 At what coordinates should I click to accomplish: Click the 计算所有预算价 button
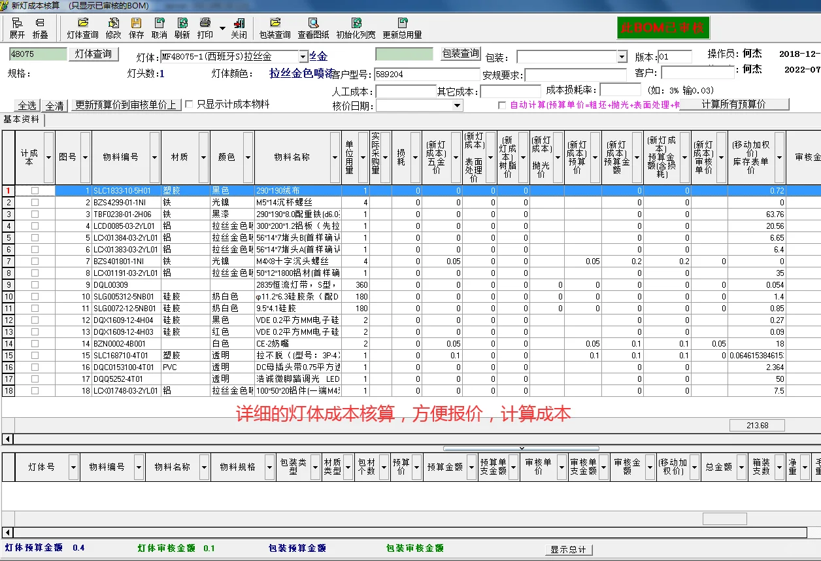734,105
